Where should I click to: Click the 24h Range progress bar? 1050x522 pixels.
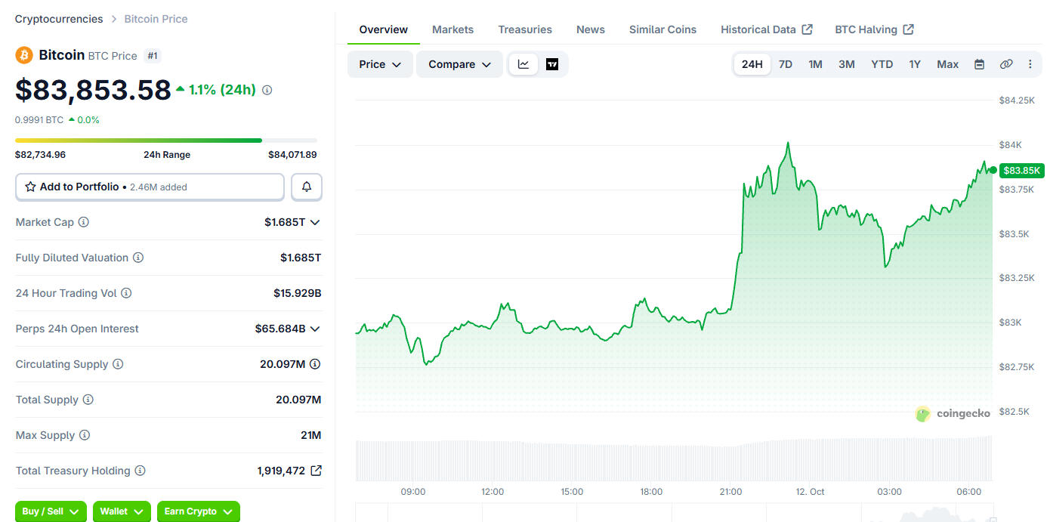click(x=166, y=141)
